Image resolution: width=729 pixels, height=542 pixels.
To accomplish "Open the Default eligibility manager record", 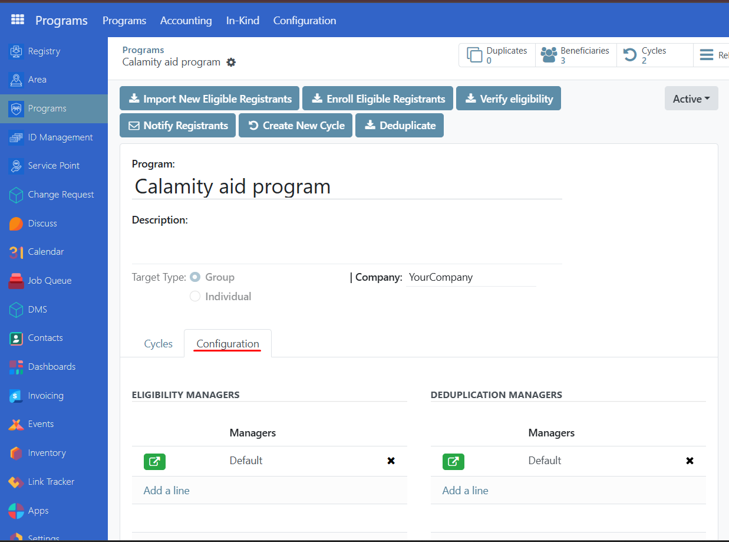I will [x=154, y=461].
